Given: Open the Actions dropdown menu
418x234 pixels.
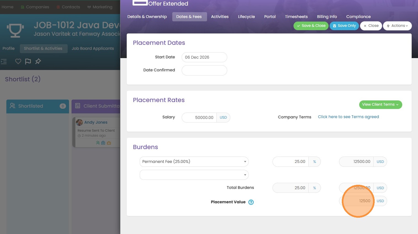Looking at the screenshot, I should click(x=397, y=26).
